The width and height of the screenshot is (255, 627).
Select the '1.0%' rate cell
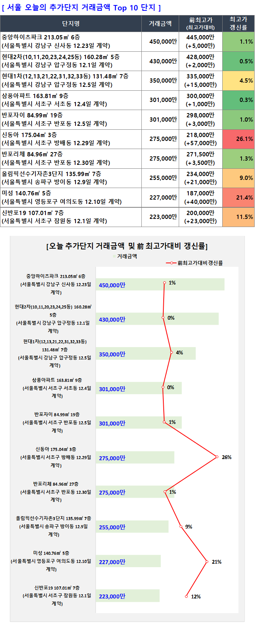(x=238, y=120)
